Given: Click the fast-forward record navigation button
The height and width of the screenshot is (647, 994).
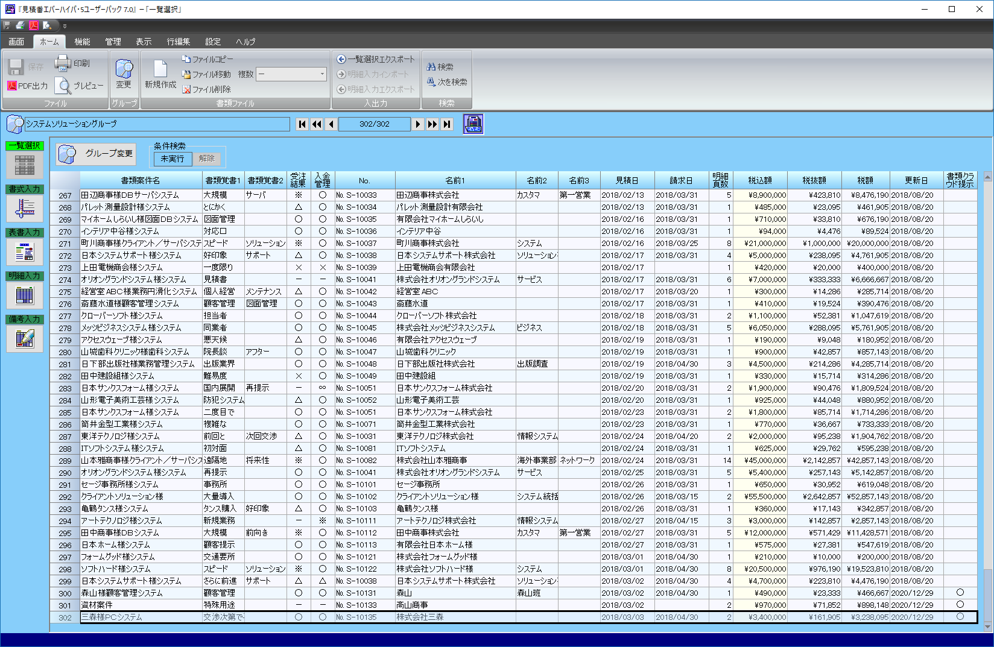Looking at the screenshot, I should click(x=432, y=124).
